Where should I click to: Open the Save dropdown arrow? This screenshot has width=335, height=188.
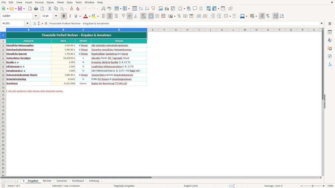pyautogui.click(x=24, y=9)
